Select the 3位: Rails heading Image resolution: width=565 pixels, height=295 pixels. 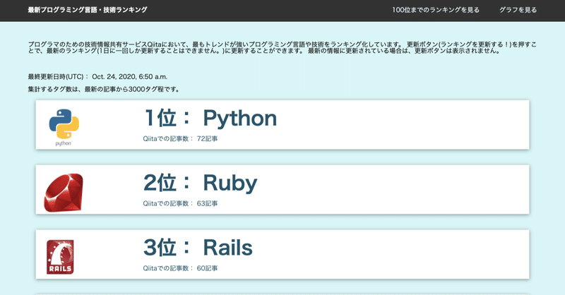(198, 248)
